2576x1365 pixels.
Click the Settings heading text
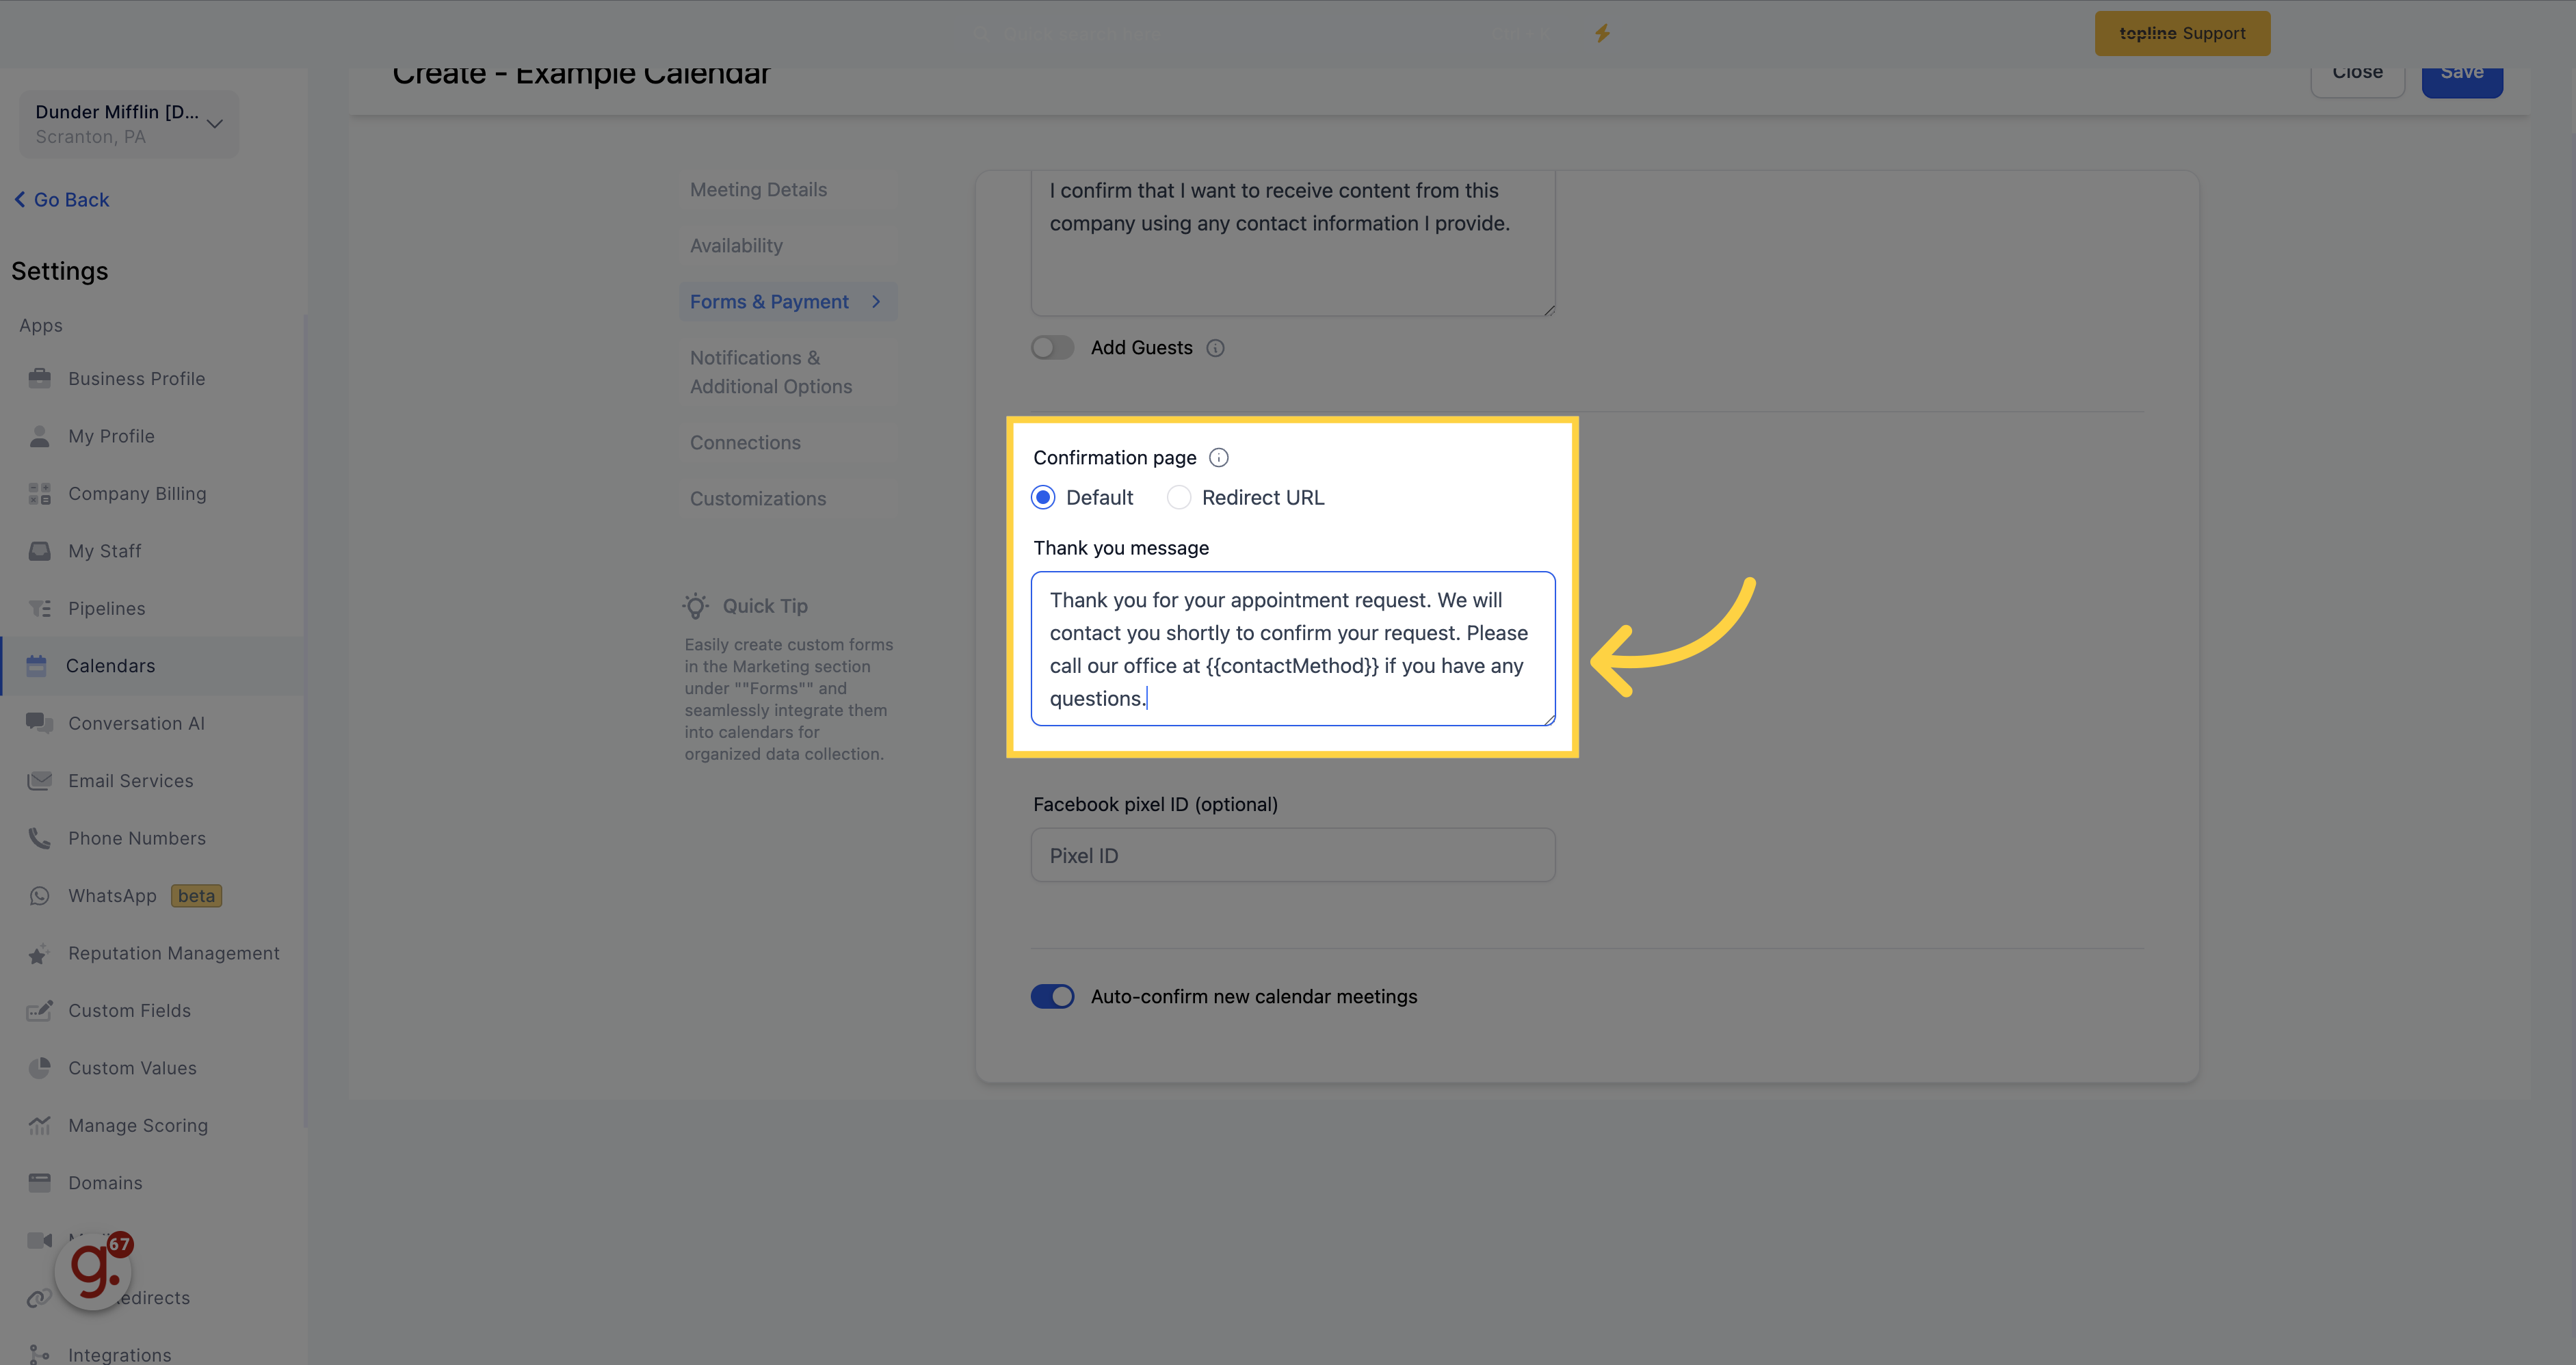pyautogui.click(x=60, y=271)
